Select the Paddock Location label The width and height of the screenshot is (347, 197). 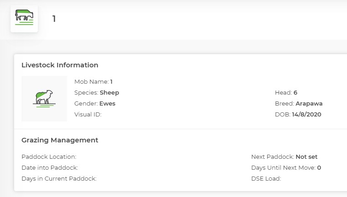pos(49,157)
